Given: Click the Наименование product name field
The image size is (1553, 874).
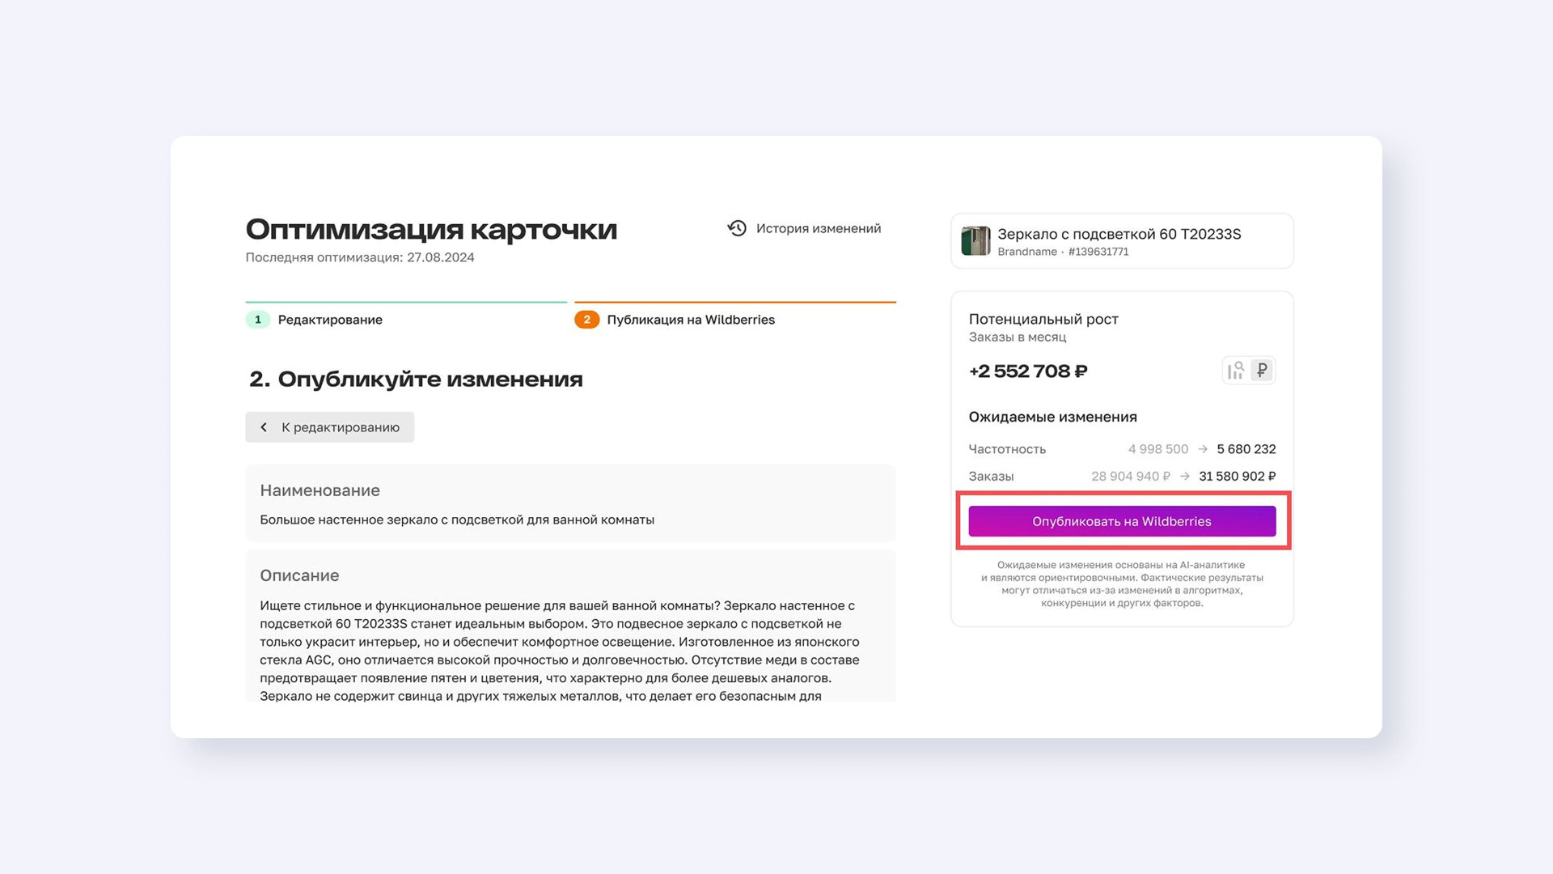Looking at the screenshot, I should (570, 503).
